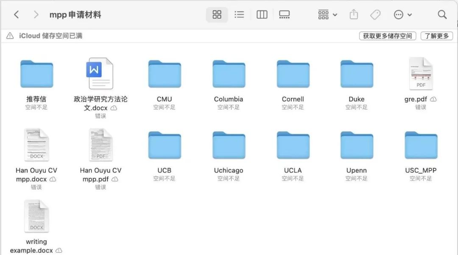Select the UCB folder
458x255 pixels.
point(165,145)
